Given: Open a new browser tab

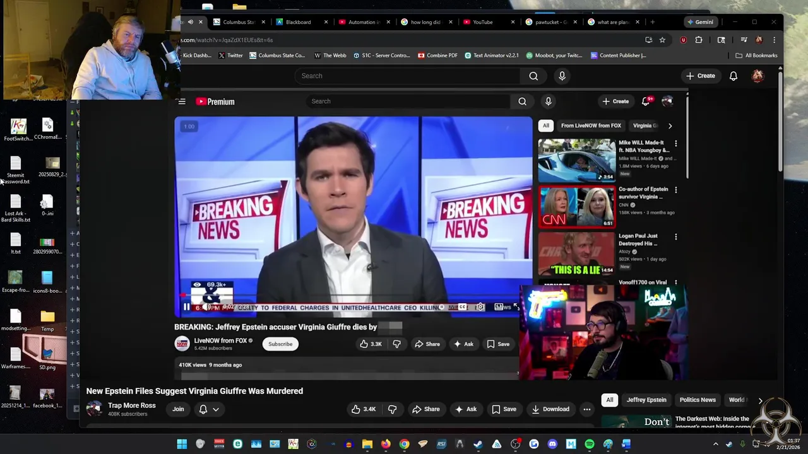Looking at the screenshot, I should (x=653, y=22).
